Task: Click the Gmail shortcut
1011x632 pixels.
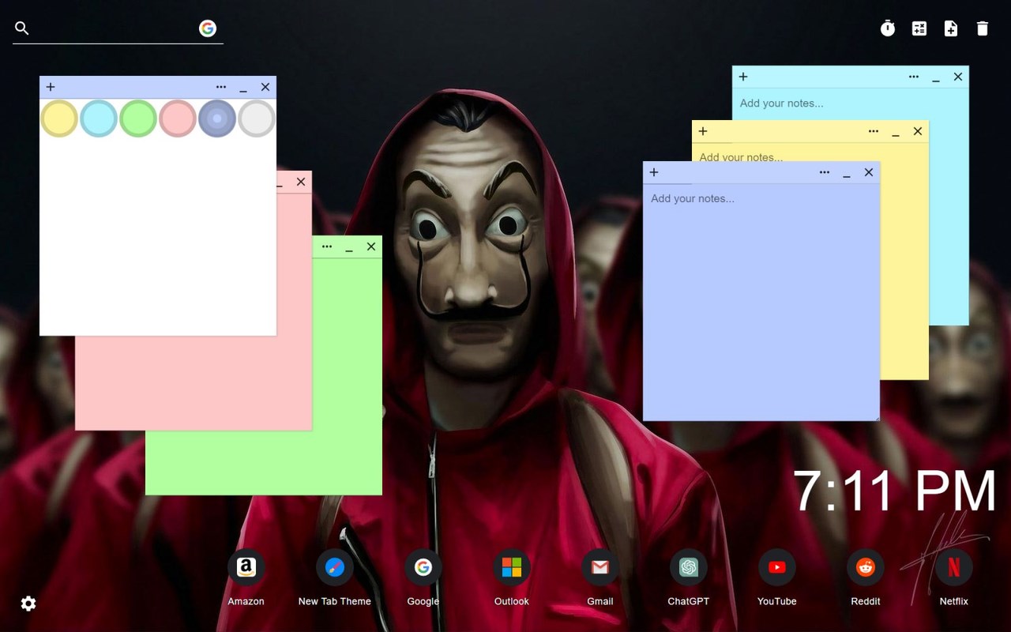Action: coord(599,568)
